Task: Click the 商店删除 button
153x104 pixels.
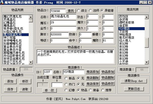Action: click(93, 78)
